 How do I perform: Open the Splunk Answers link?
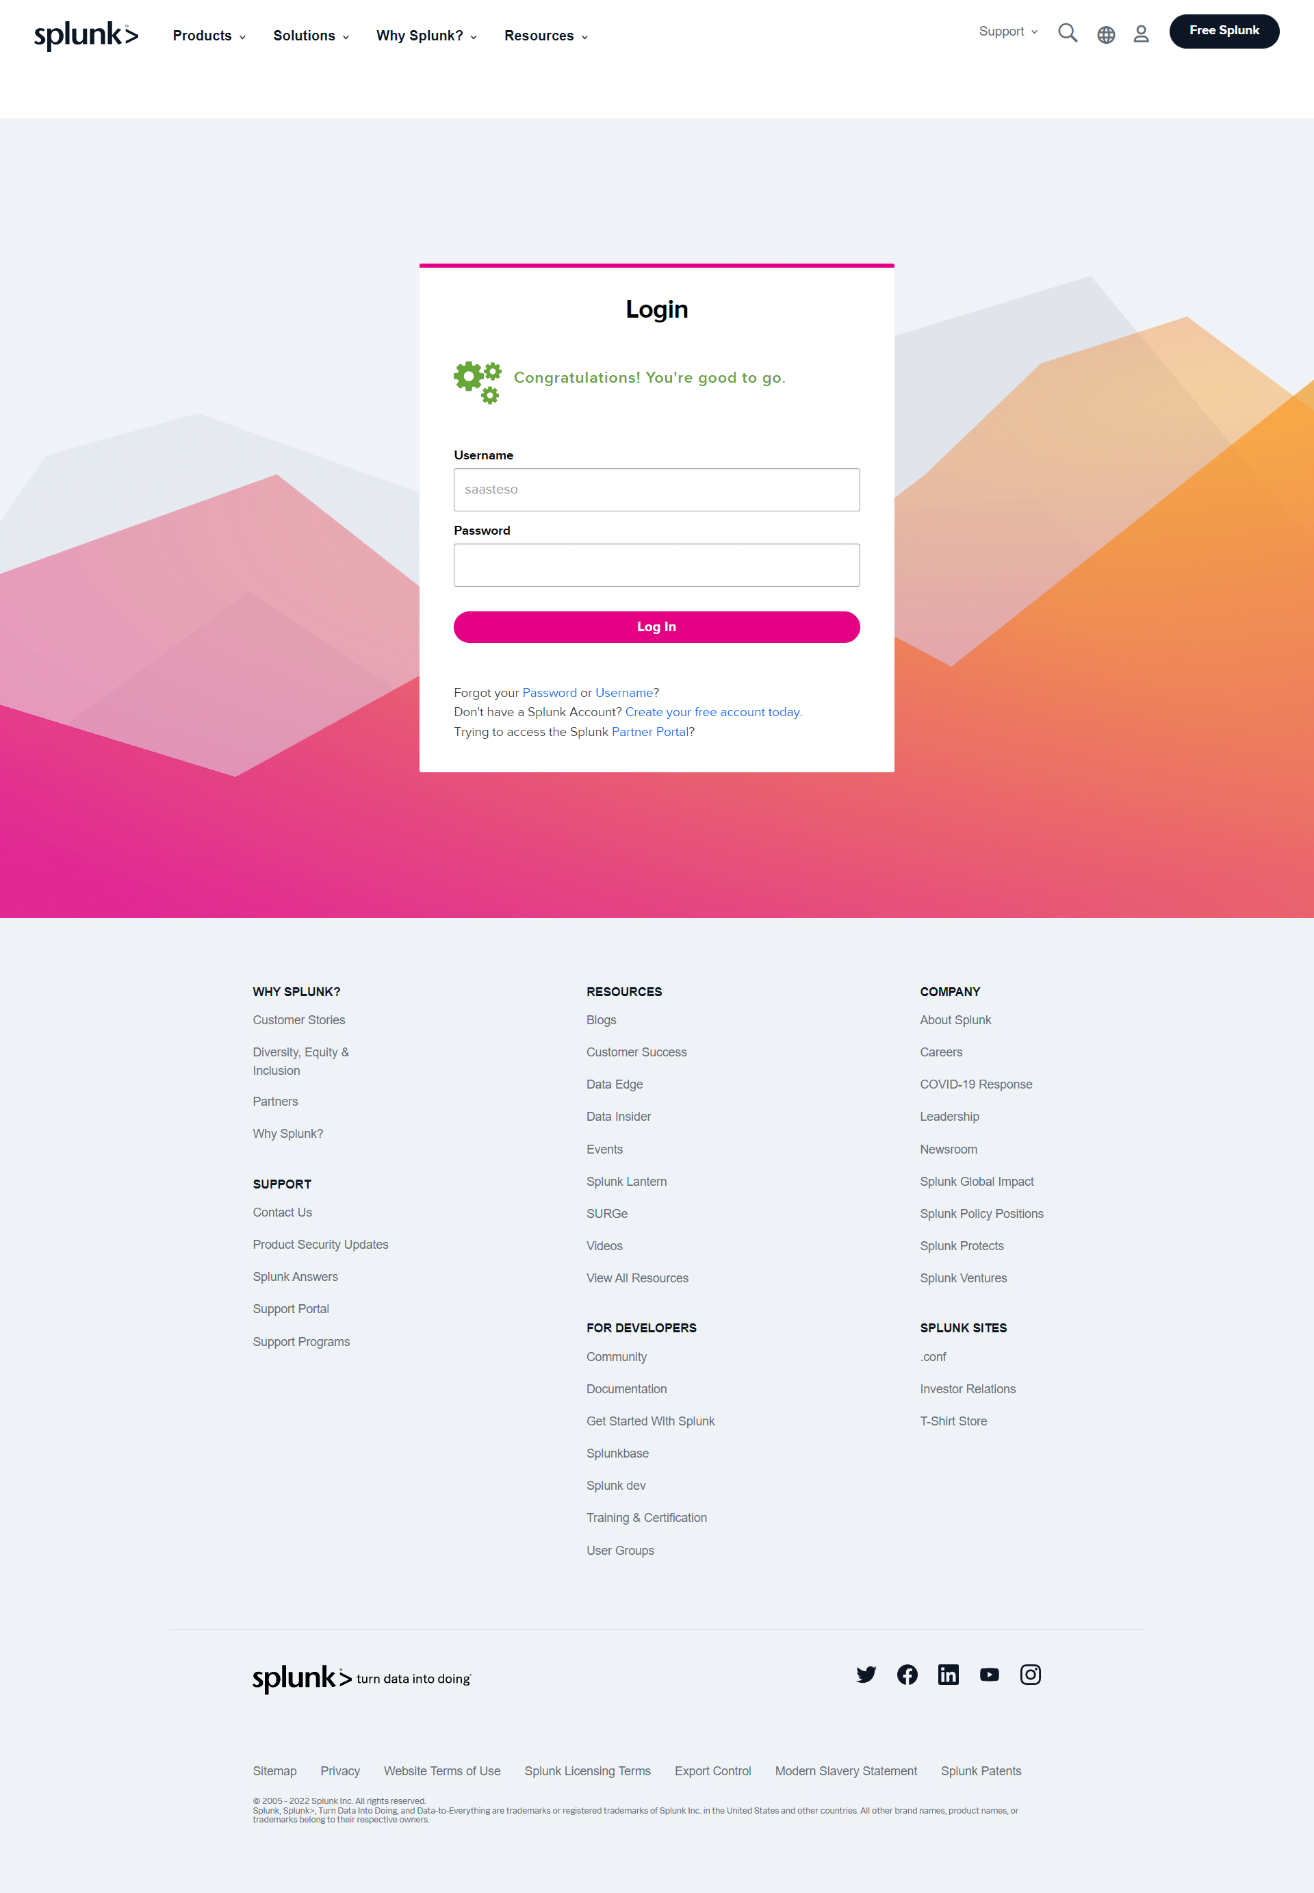coord(295,1276)
